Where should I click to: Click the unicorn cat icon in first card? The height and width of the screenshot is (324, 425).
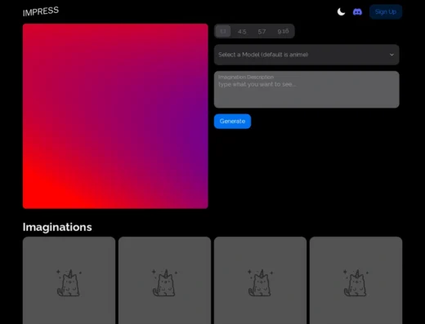point(69,283)
